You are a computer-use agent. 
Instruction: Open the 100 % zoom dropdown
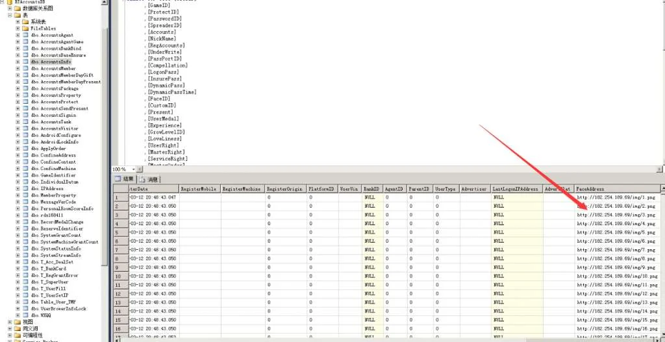tap(132, 169)
